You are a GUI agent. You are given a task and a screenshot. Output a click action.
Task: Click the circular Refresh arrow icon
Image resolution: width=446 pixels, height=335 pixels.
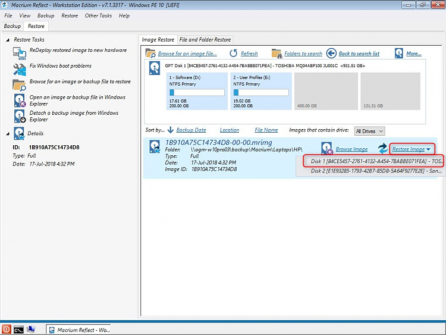pos(234,53)
